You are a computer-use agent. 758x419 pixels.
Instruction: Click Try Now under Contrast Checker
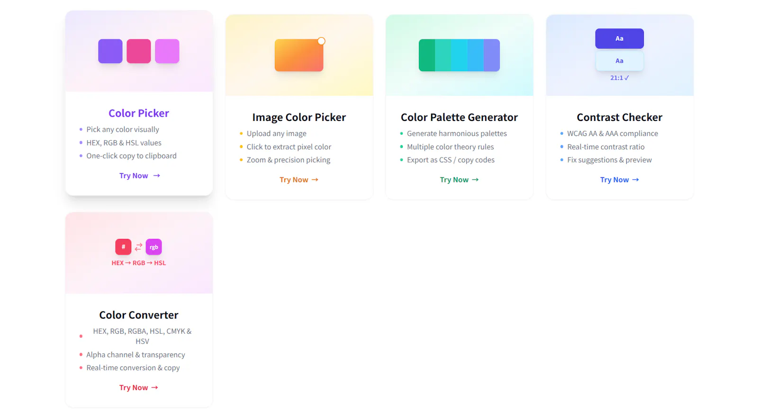tap(620, 180)
